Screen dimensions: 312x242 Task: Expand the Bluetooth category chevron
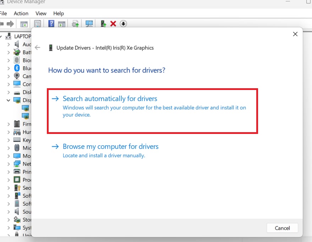click(9, 68)
